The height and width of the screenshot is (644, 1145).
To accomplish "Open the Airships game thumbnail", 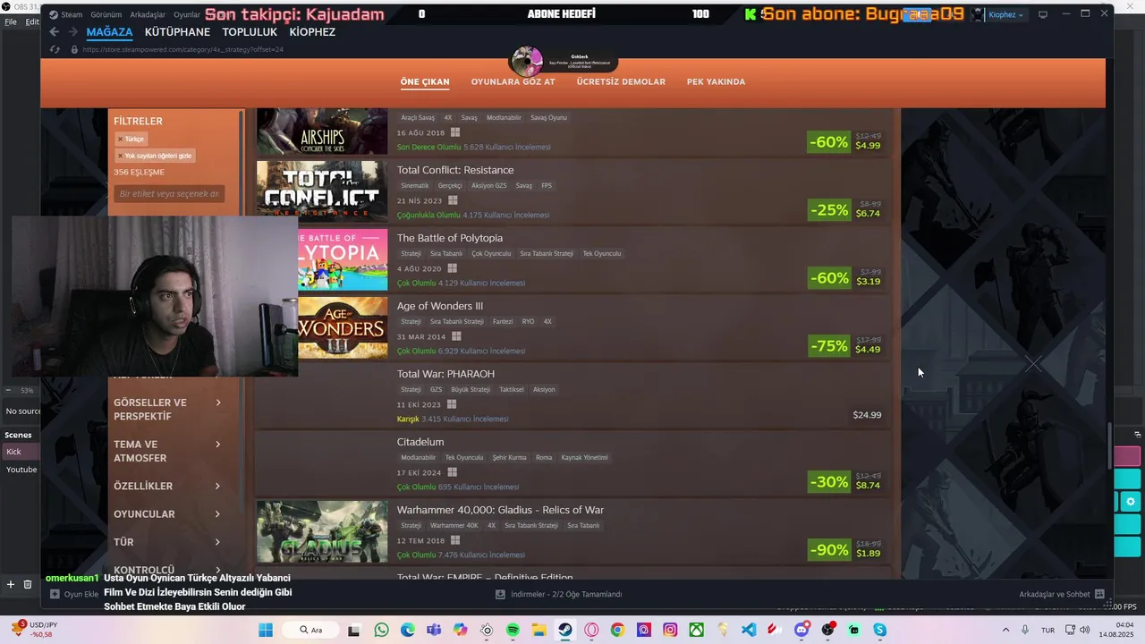I will 322,131.
